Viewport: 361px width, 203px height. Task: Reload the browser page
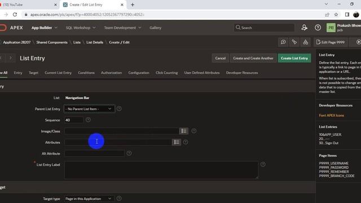(15, 15)
